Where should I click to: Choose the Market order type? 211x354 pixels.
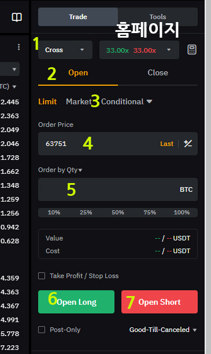click(79, 101)
